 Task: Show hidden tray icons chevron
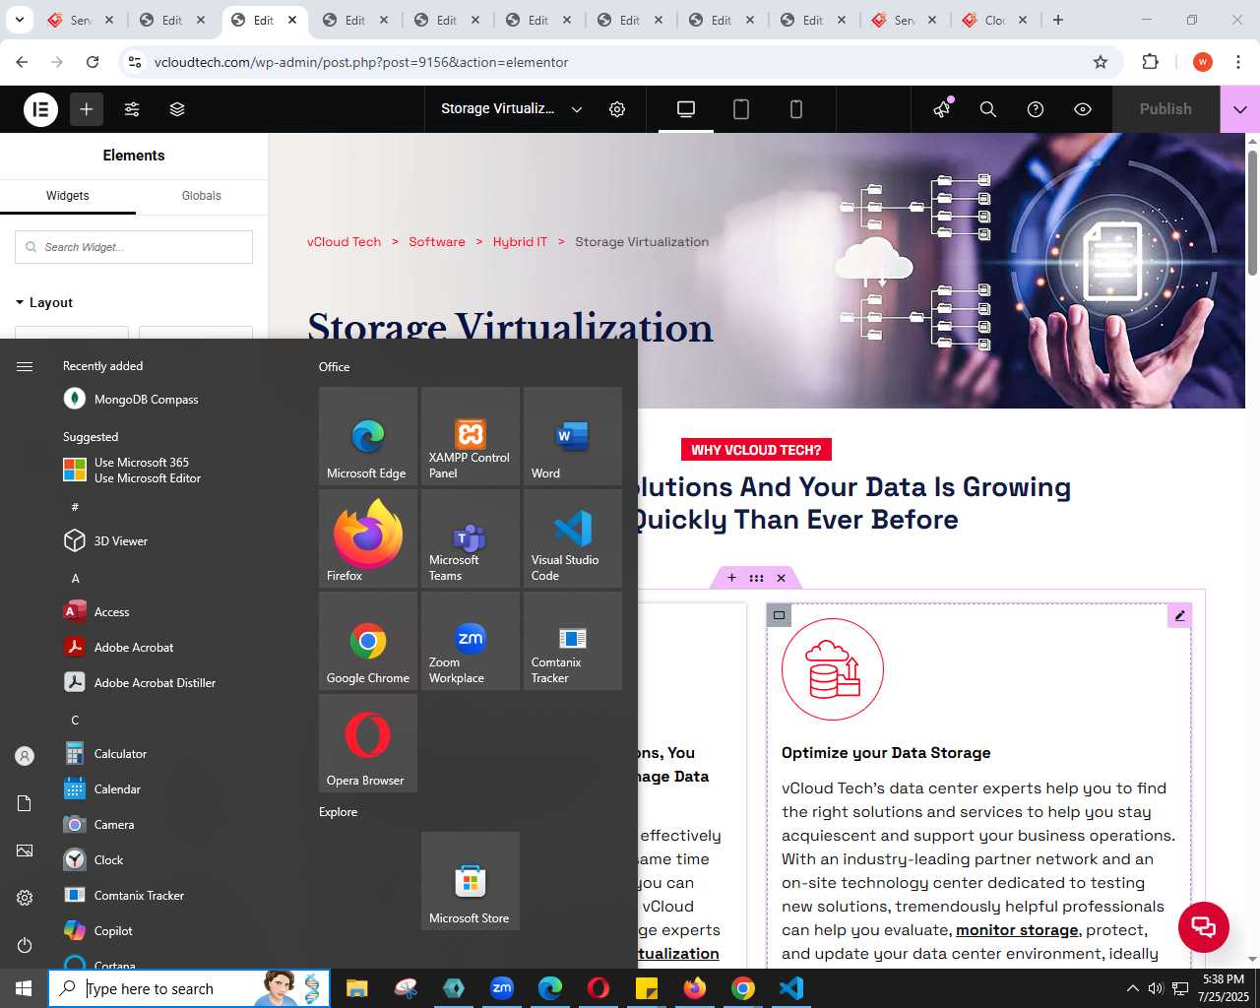point(1132,988)
